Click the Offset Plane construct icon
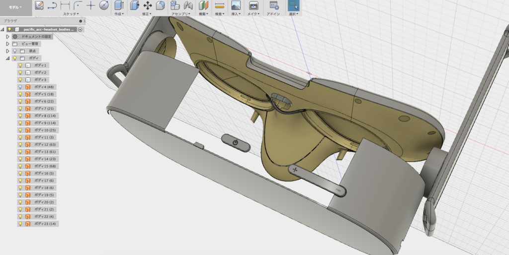 203,5
